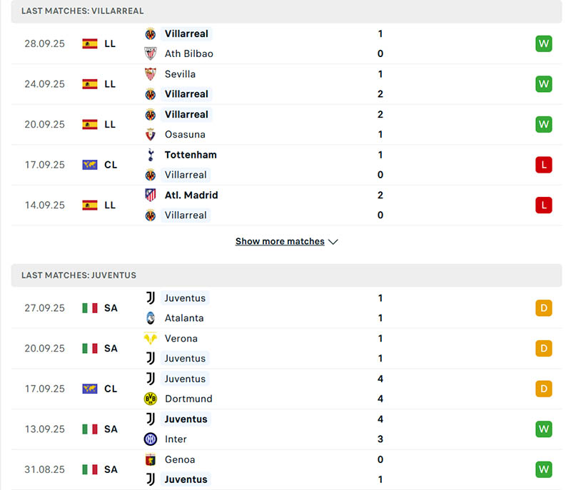
Task: Click the green W badge for Sevilla match
Action: click(x=544, y=84)
